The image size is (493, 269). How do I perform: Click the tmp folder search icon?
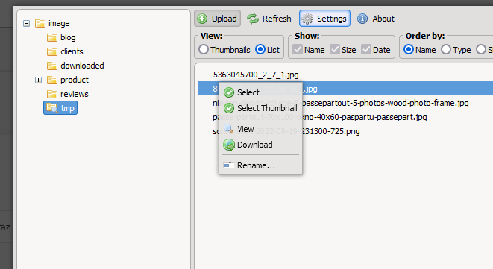pos(52,108)
